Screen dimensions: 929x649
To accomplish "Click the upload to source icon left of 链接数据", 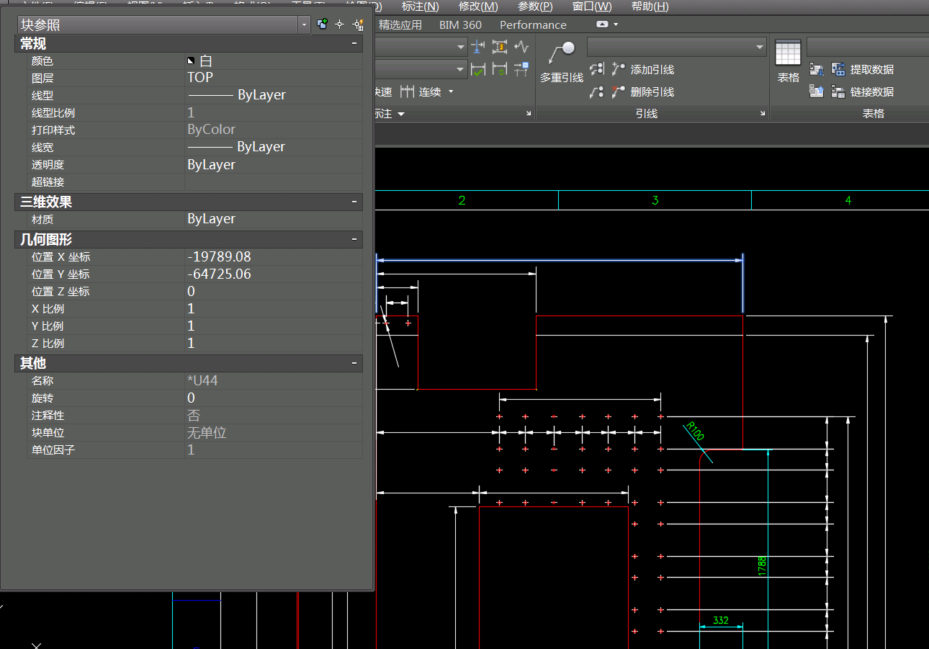I will tap(816, 91).
